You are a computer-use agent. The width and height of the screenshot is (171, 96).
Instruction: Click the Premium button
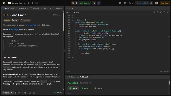pyautogui.click(x=165, y=3)
